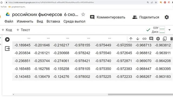The width and height of the screenshot is (173, 97).
Task: Click the browser zoom magnifier icon
Action: pos(148,2)
